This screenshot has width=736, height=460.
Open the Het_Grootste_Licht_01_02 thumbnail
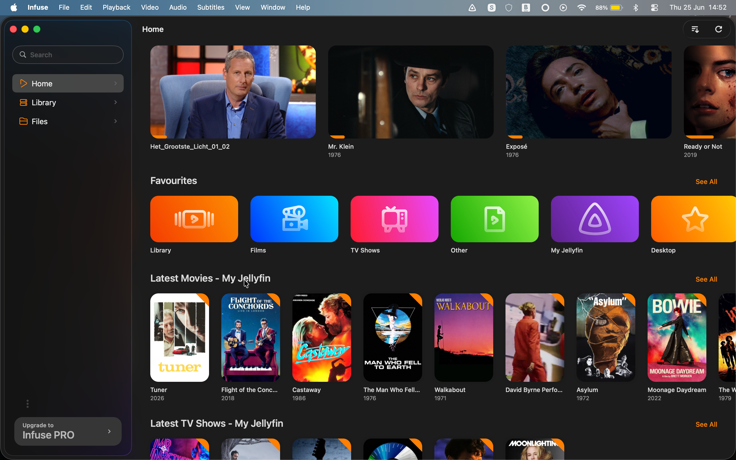233,92
